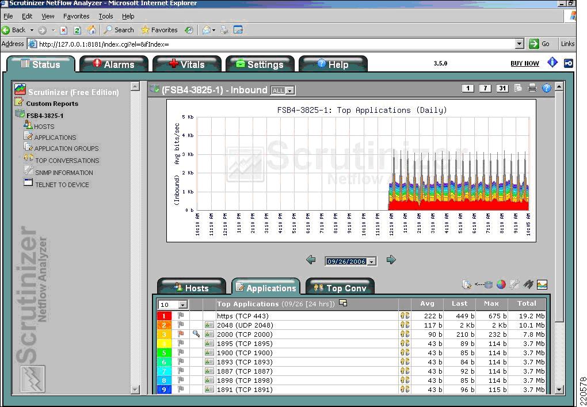The height and width of the screenshot is (407, 587).
Task: Open the Address bar history dropdown
Action: click(x=519, y=44)
